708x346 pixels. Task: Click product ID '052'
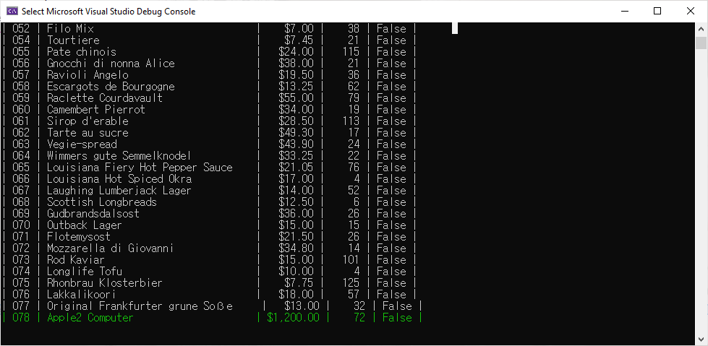21,29
